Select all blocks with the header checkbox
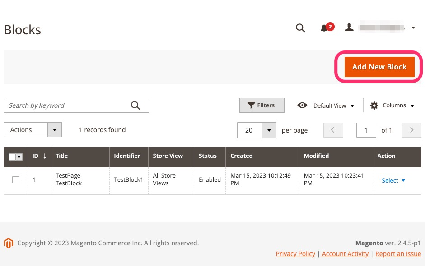 click(13, 157)
